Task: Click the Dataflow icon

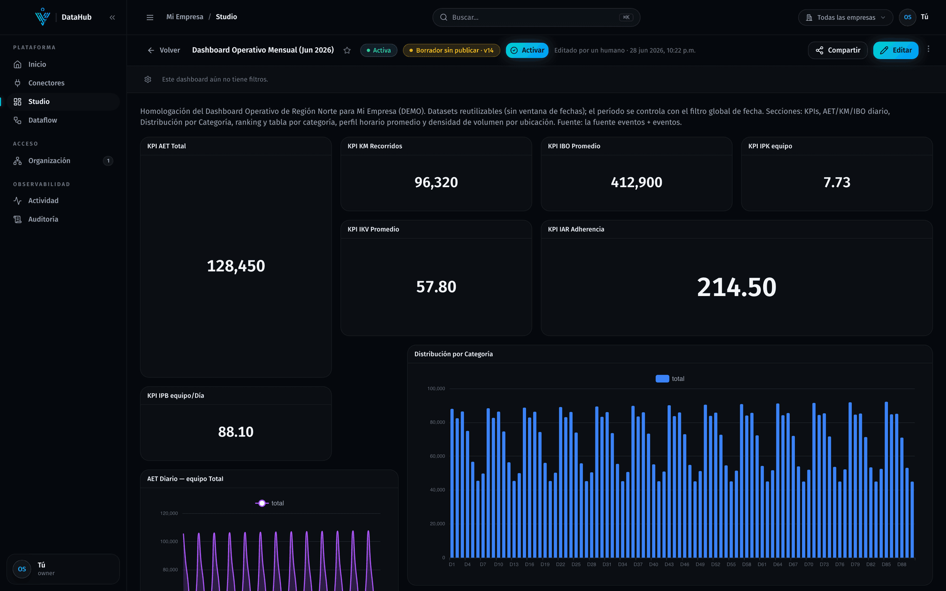Action: tap(18, 120)
